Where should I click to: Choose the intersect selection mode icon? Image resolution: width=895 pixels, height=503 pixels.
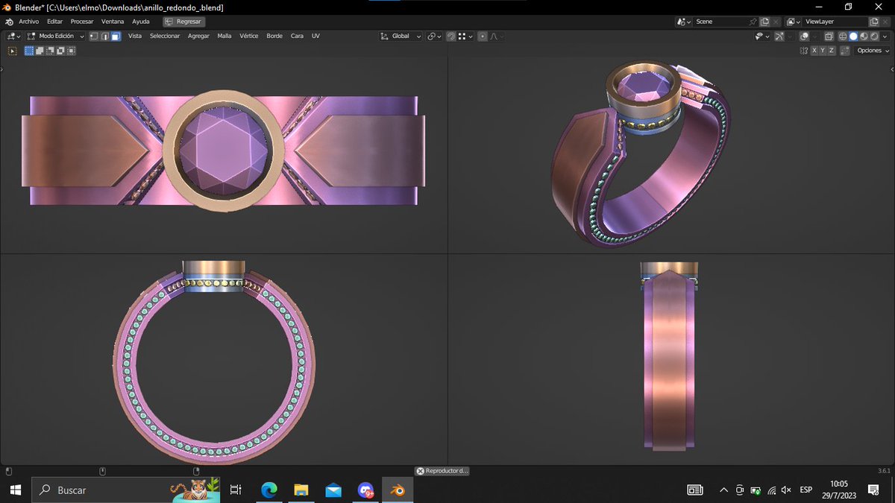click(x=71, y=51)
